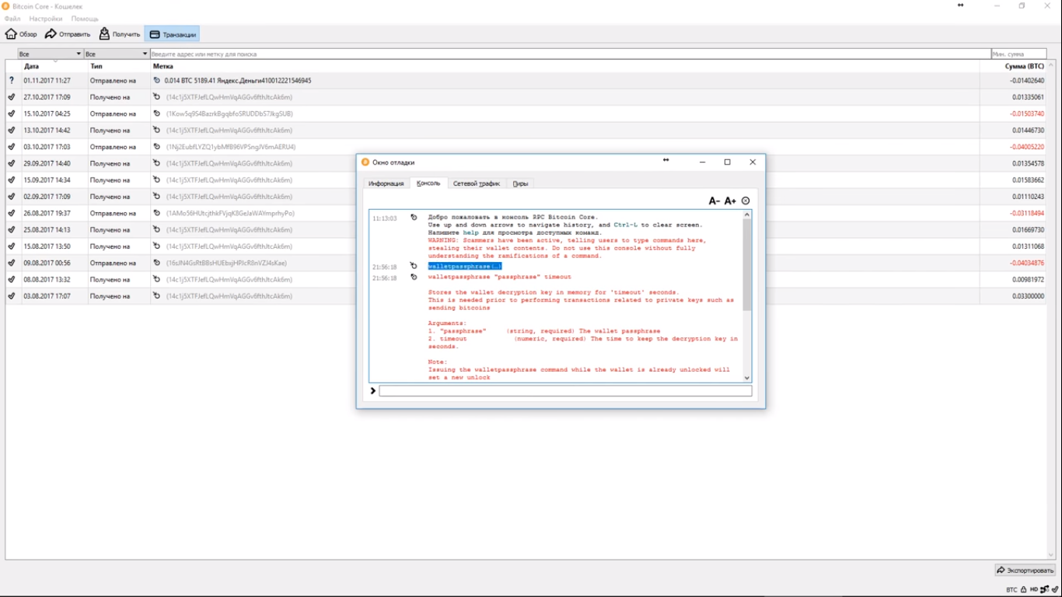This screenshot has width=1062, height=597.
Task: Click the question mark status icon of 01.11.2017 transaction
Action: point(12,81)
